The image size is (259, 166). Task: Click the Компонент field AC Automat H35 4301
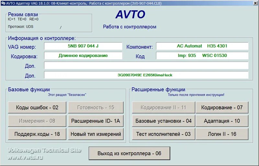(x=202, y=46)
